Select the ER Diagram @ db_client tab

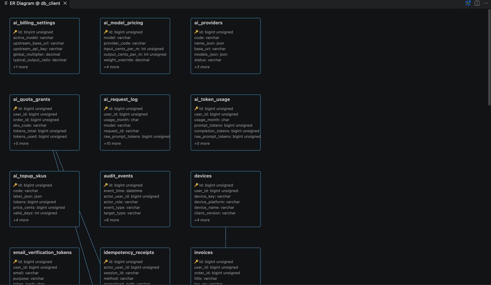pyautogui.click(x=35, y=3)
